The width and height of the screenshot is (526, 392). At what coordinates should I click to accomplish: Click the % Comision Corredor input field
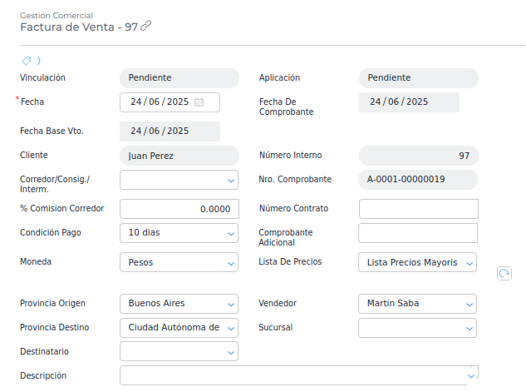(x=179, y=209)
